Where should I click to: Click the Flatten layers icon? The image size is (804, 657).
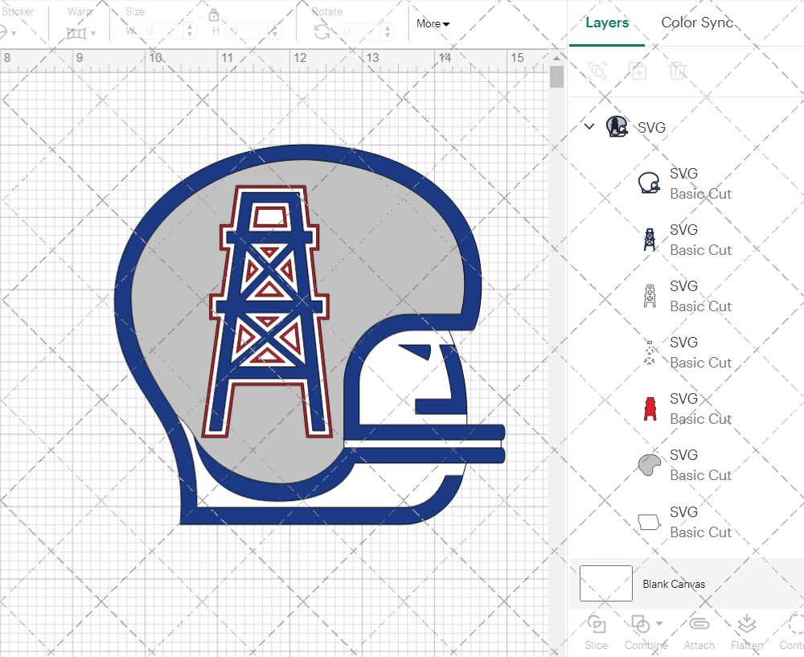(x=747, y=625)
